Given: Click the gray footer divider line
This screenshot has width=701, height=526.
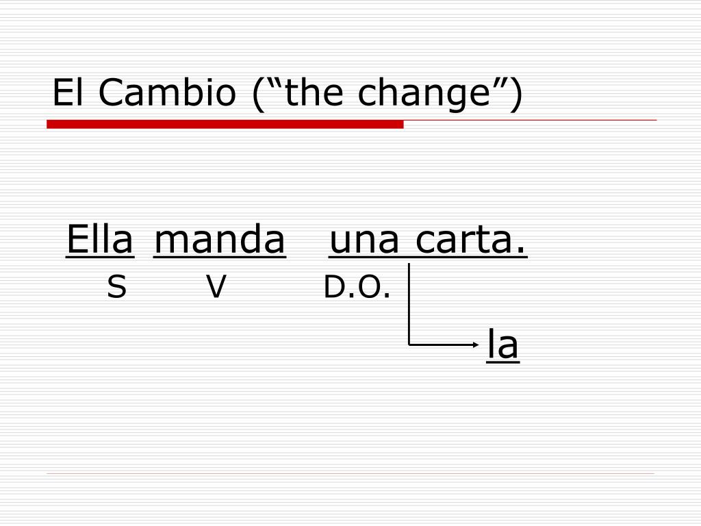Looking at the screenshot, I should [x=350, y=473].
